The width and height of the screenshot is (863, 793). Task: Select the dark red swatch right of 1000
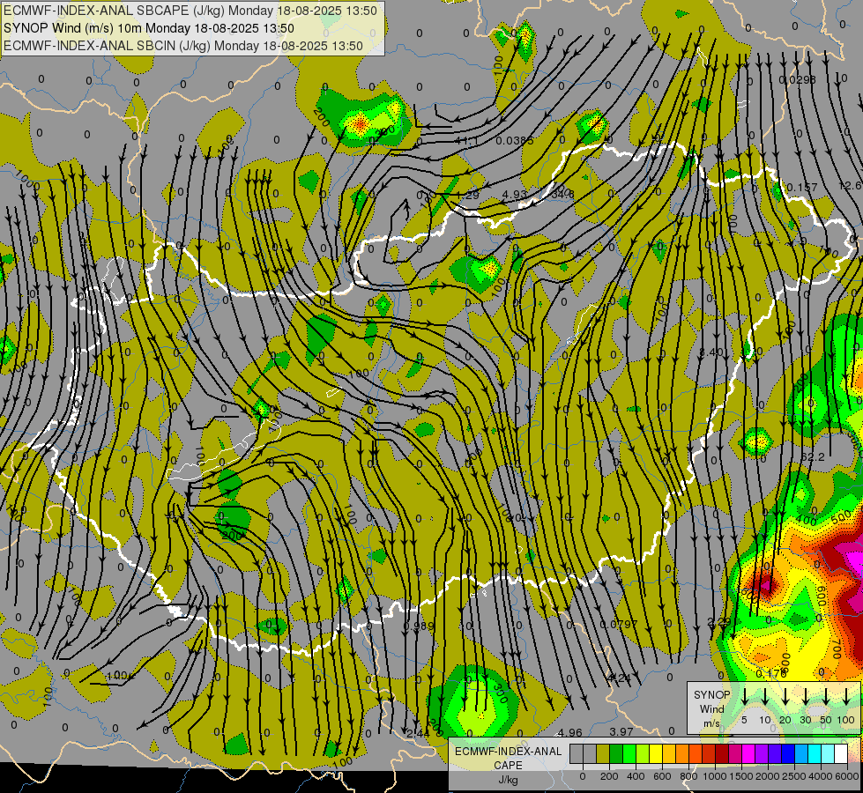tap(722, 753)
